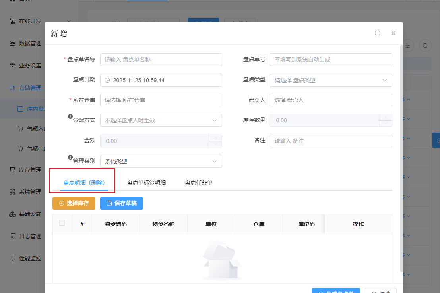Switch to the 盘点单标签明细 tab
This screenshot has width=440, height=293.
pyautogui.click(x=146, y=183)
